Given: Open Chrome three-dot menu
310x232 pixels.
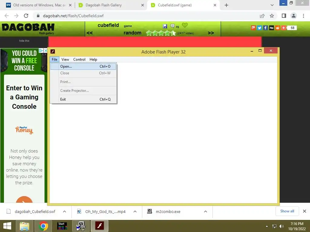Looking at the screenshot, I should tap(303, 16).
